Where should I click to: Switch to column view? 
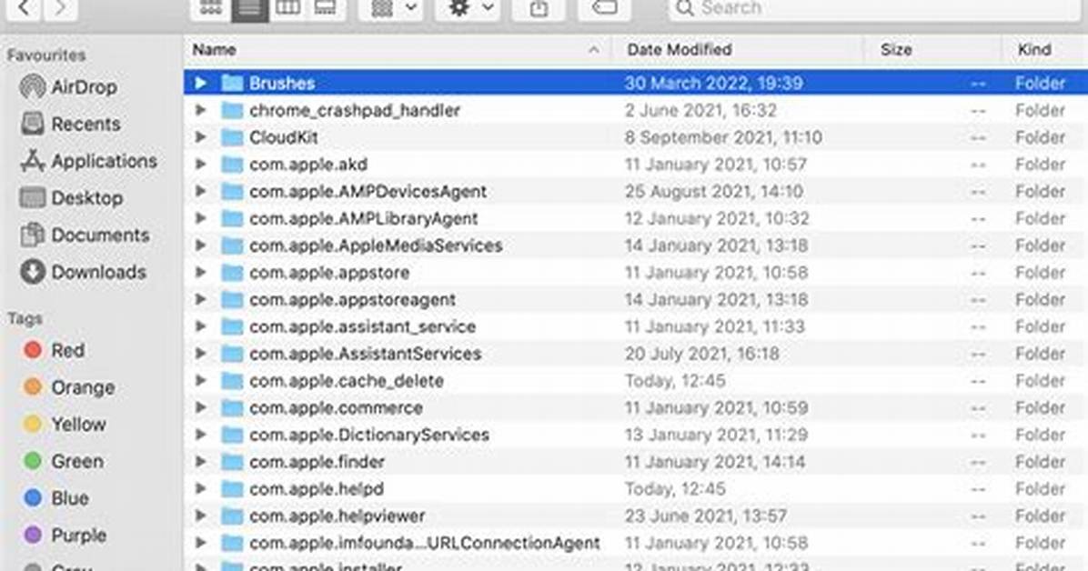click(287, 8)
